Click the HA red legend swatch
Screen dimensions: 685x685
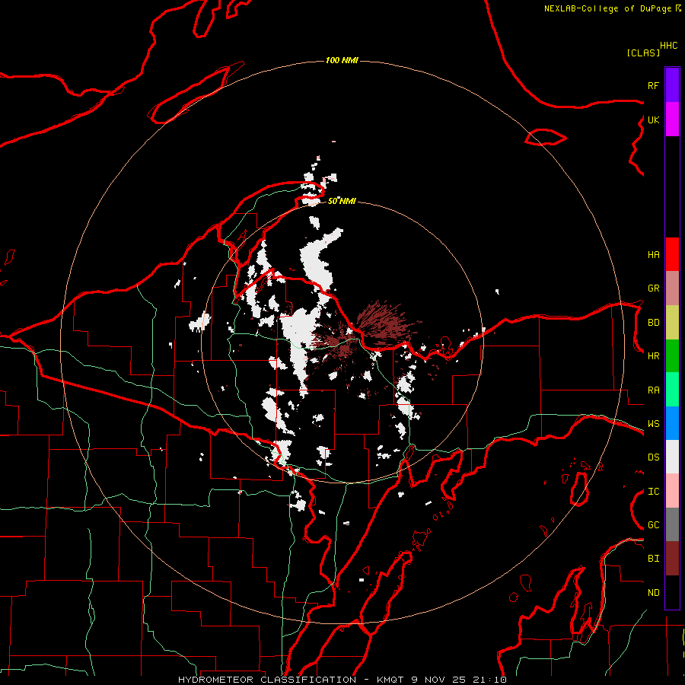coord(672,254)
